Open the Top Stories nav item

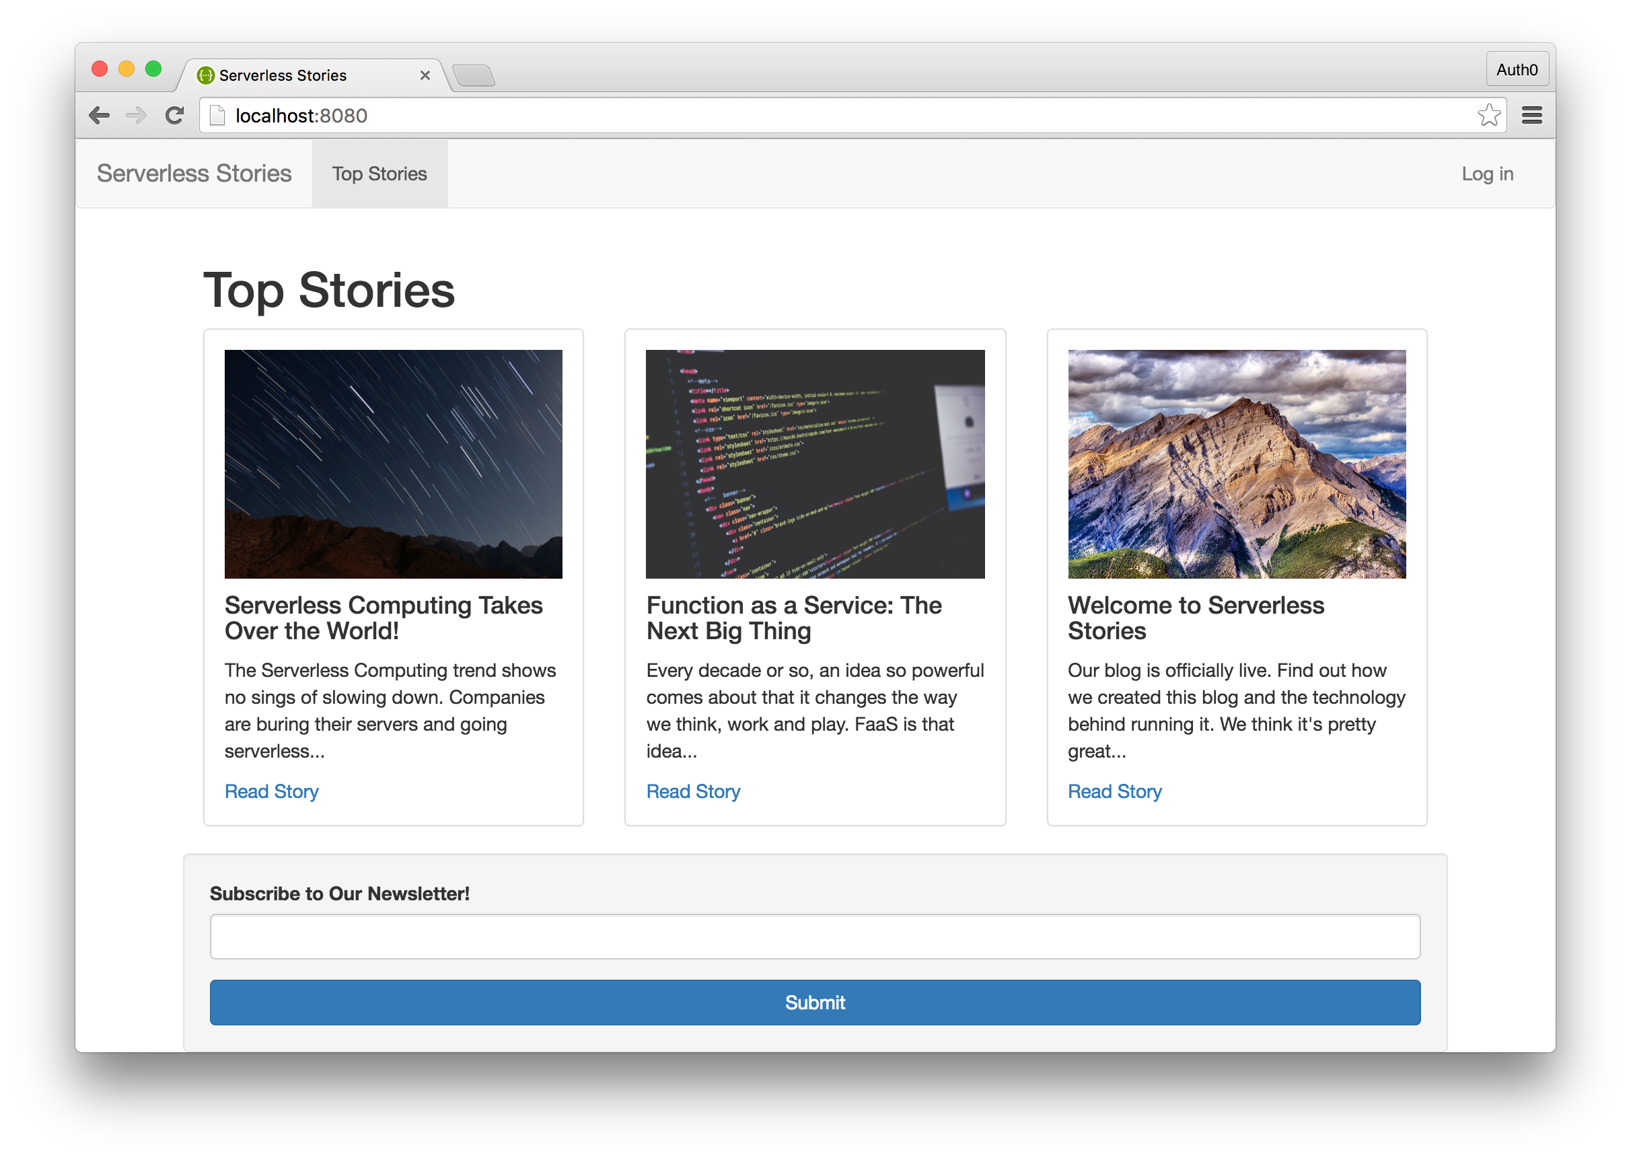[379, 174]
